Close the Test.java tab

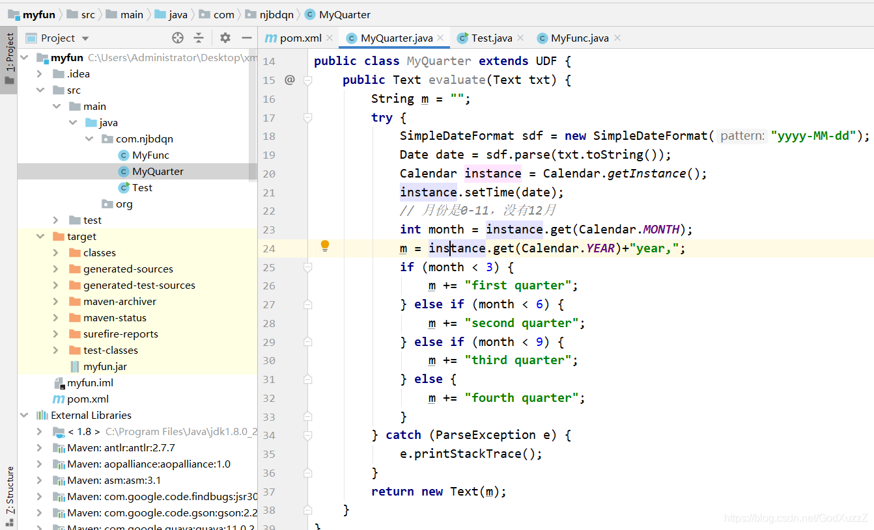tap(520, 38)
